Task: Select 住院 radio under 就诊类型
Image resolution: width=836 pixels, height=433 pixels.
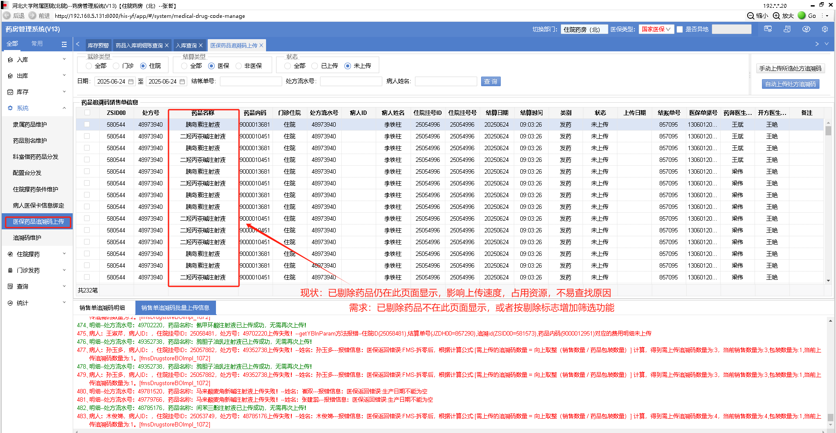Action: (x=143, y=66)
